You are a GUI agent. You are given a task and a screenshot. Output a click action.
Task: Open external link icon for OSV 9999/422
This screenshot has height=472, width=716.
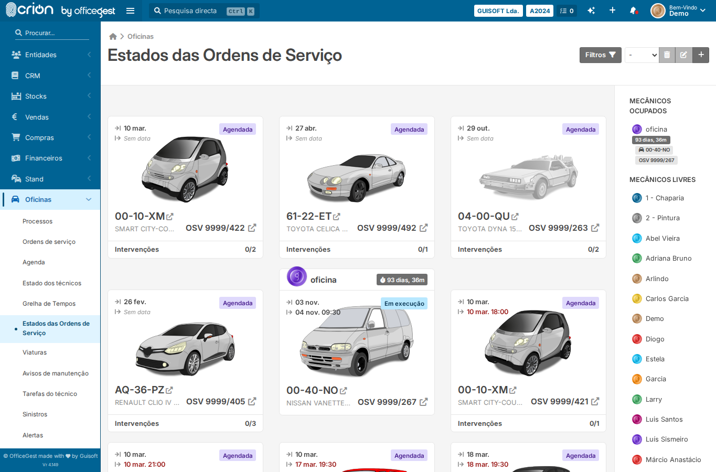[x=252, y=228]
